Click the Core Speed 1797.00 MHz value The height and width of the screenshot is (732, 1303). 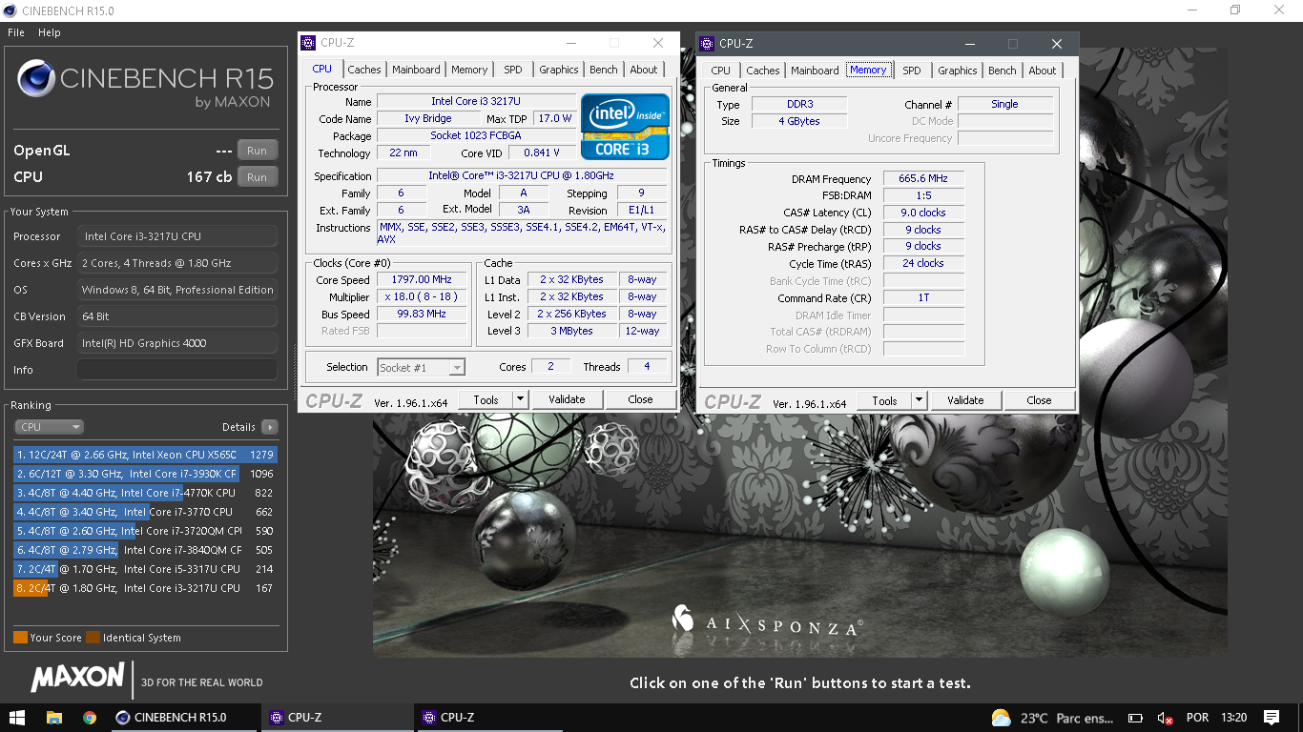[x=421, y=280]
